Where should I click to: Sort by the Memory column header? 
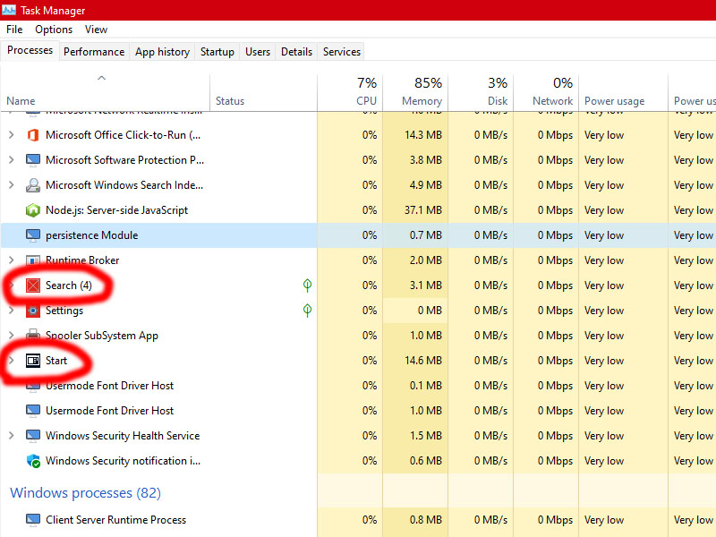[x=415, y=92]
